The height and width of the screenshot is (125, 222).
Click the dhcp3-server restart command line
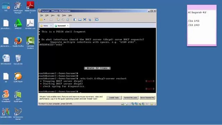(83, 78)
